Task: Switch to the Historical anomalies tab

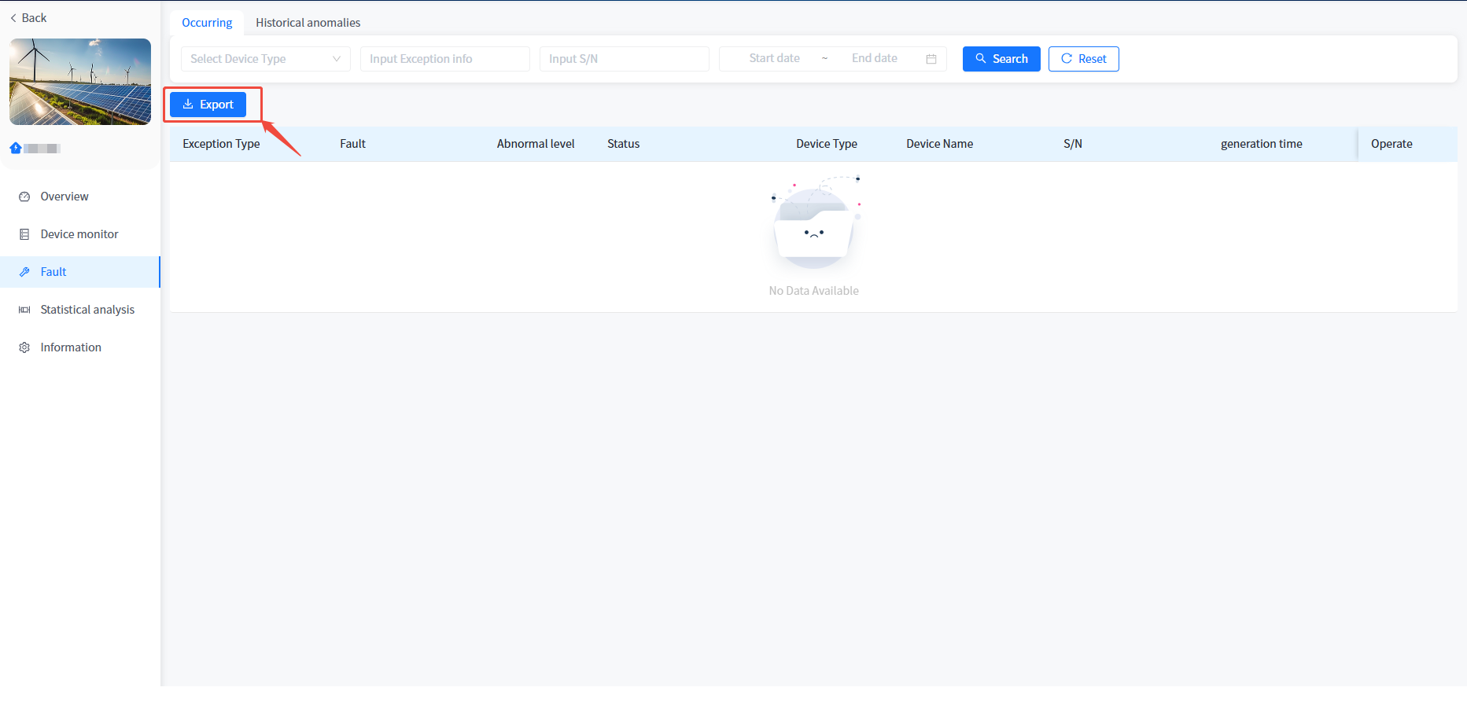Action: point(308,23)
